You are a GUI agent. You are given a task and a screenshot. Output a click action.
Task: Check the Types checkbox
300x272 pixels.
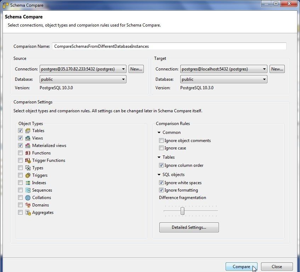coord(20,168)
